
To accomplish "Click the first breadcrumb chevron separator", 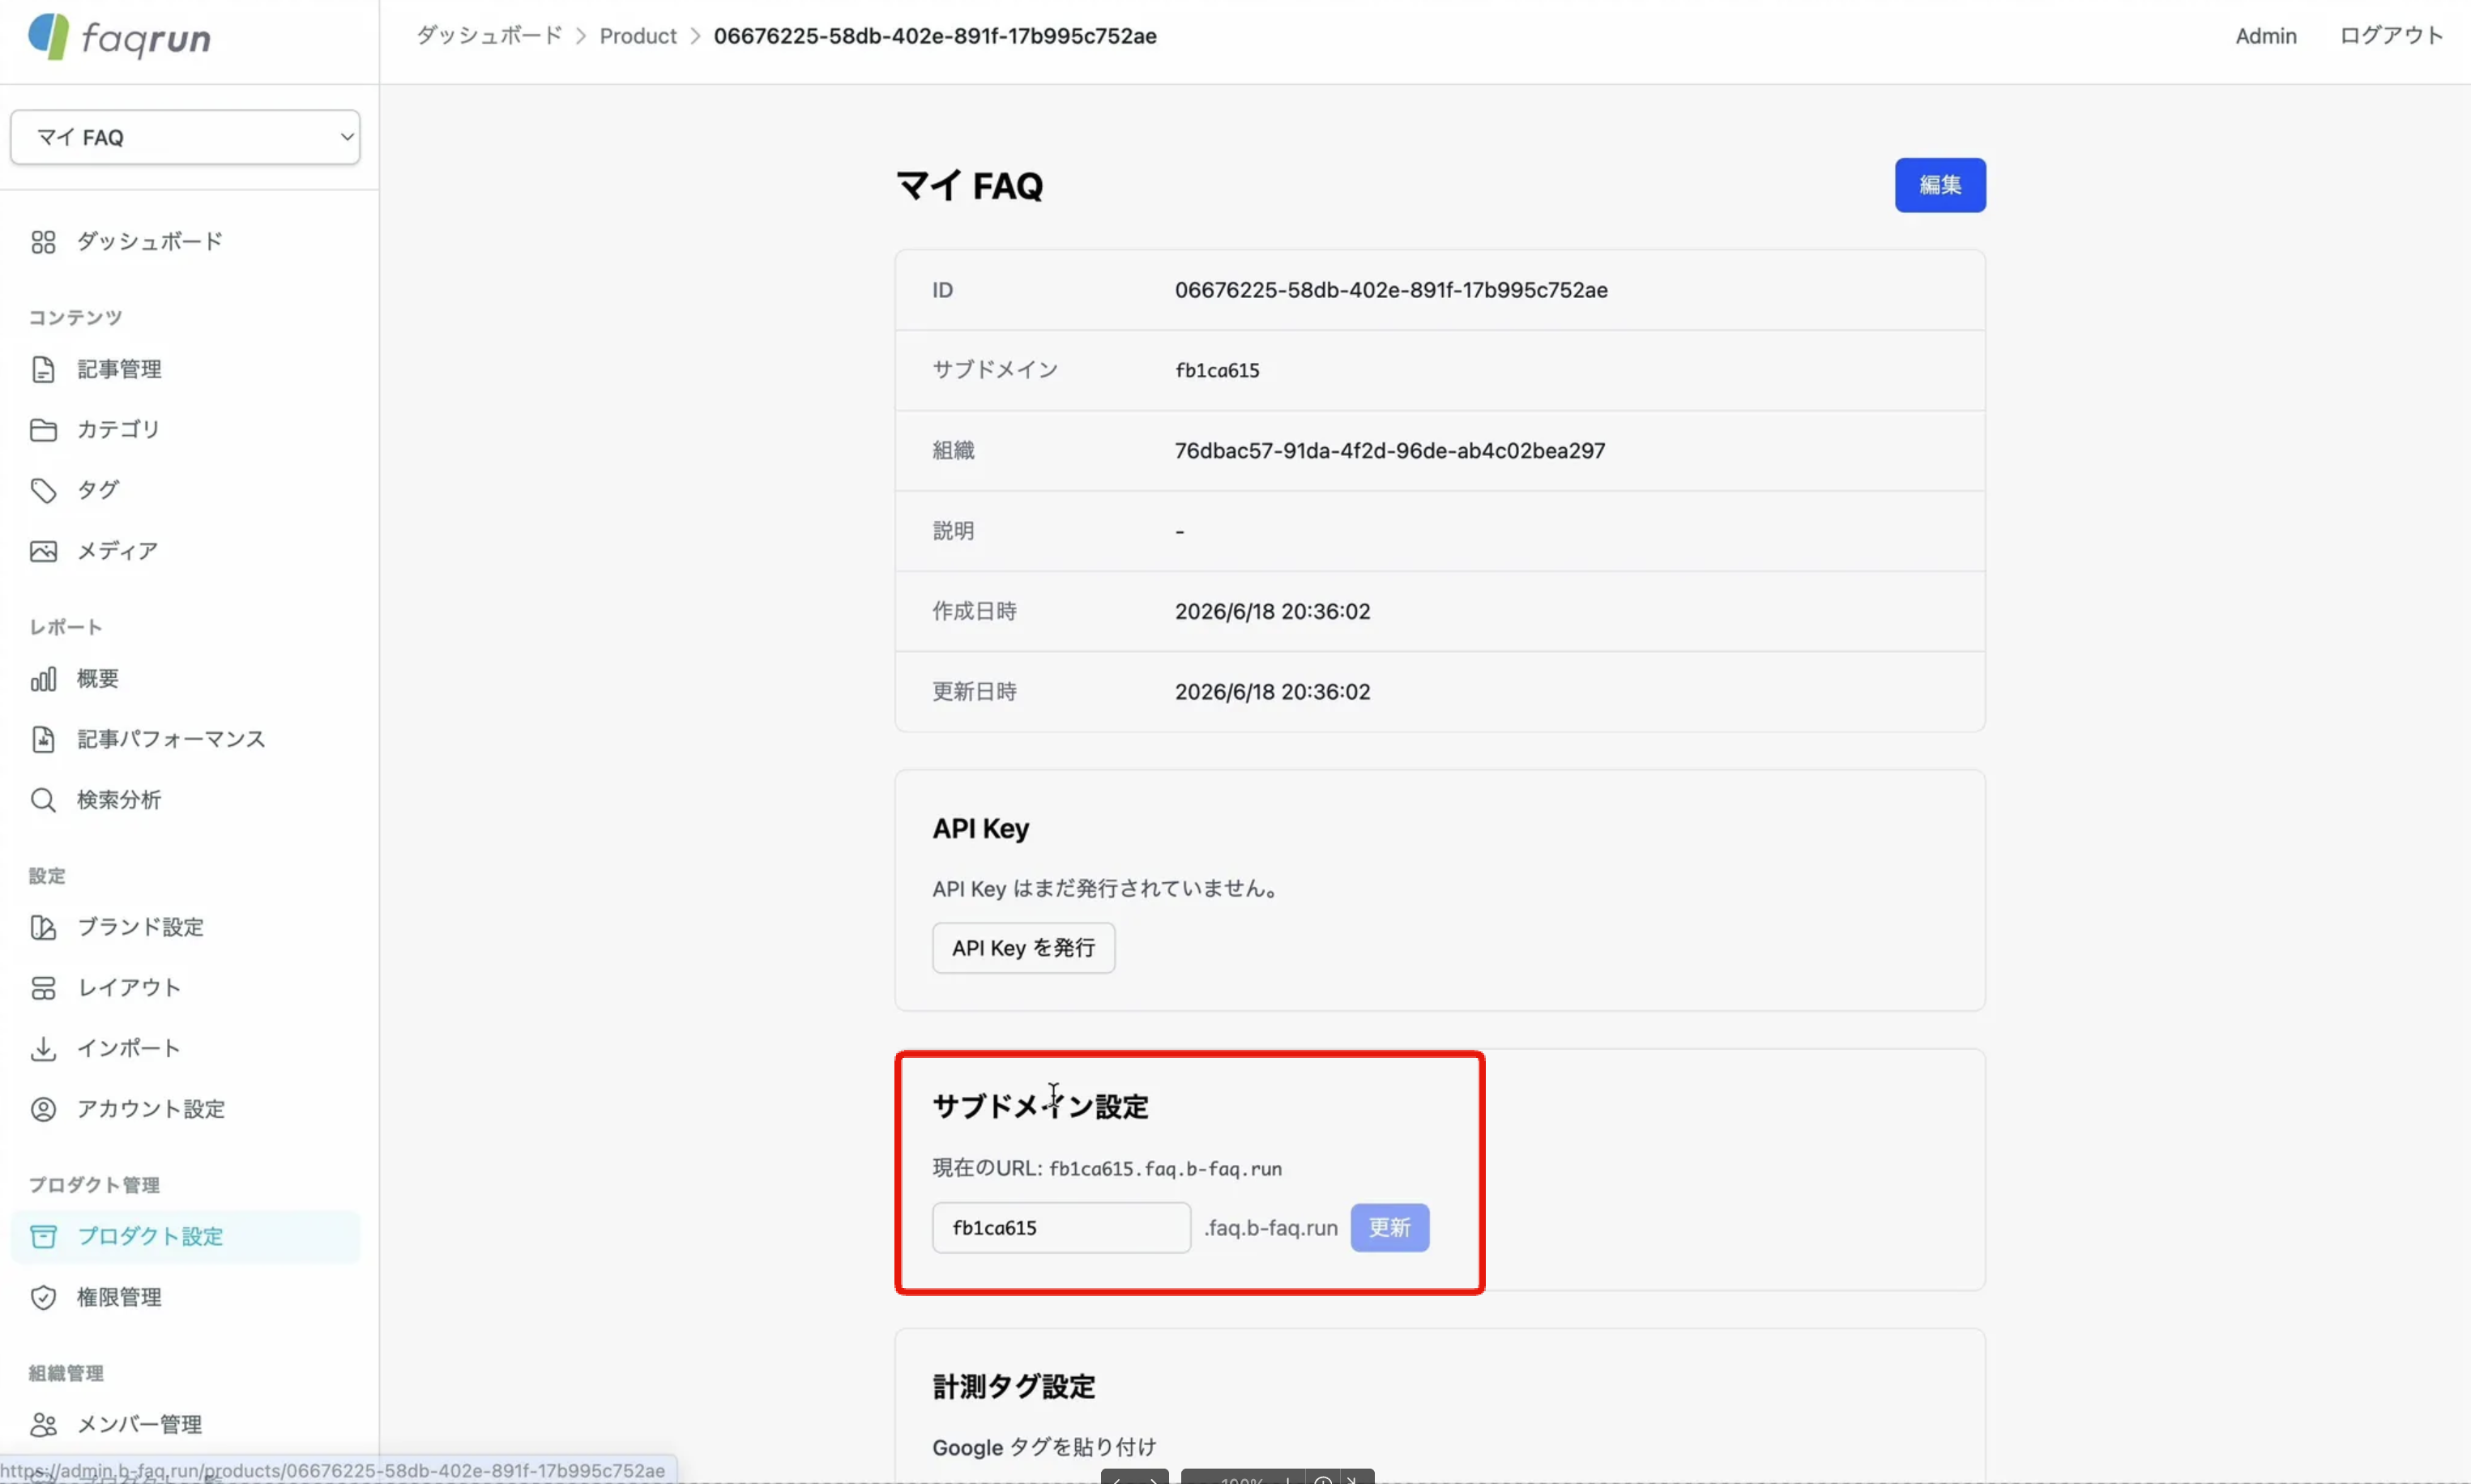I will tap(581, 37).
